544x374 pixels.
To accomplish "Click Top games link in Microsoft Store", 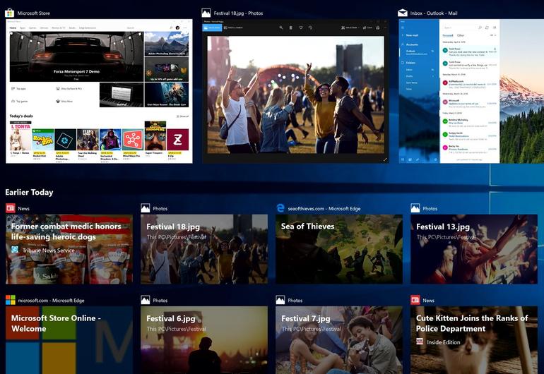I will click(x=20, y=101).
